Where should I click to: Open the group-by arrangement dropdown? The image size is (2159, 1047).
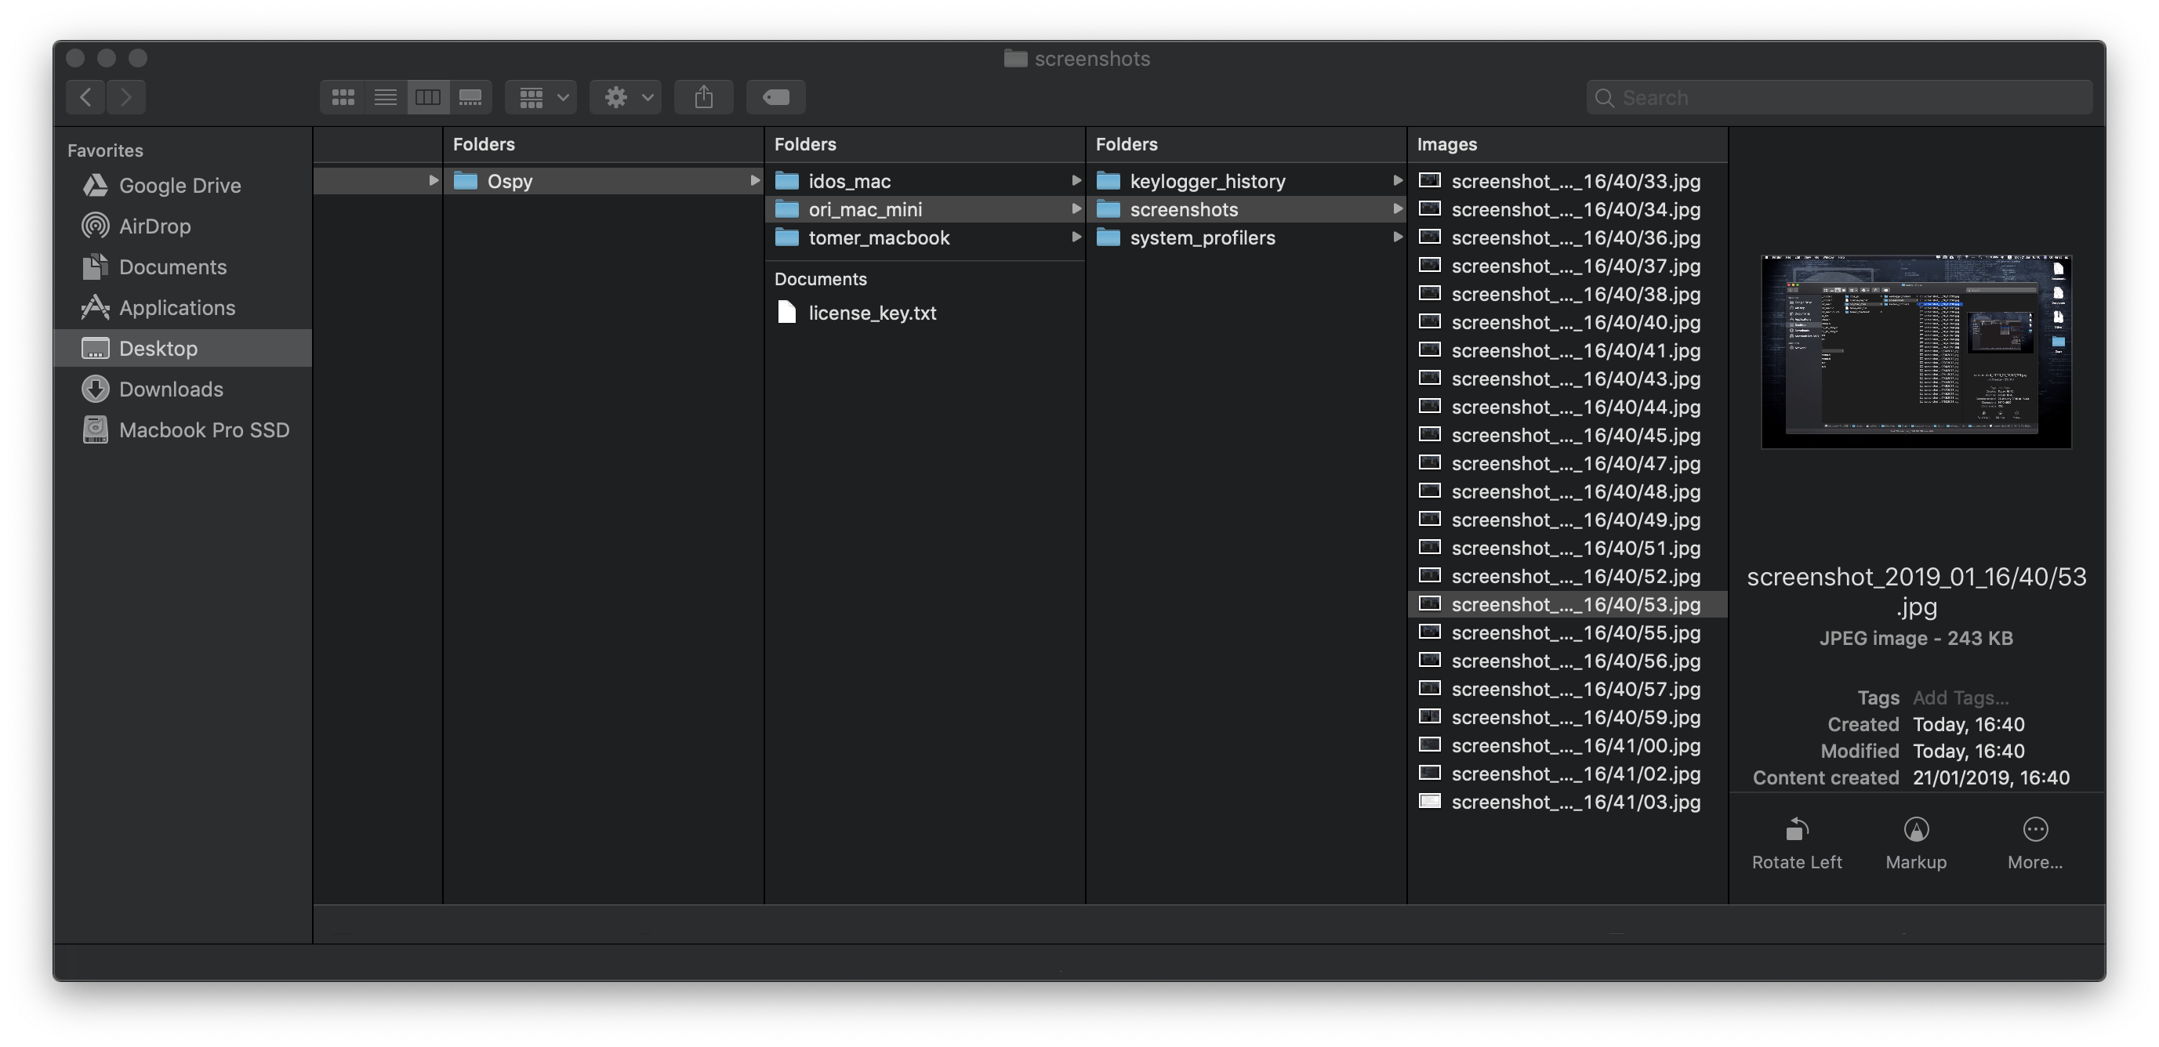pyautogui.click(x=541, y=97)
